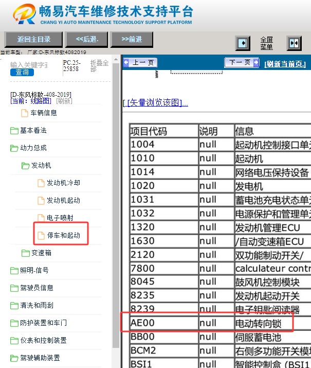Open the 车辆信息 page icon
Viewport: 311px width, 368px height.
click(25, 113)
